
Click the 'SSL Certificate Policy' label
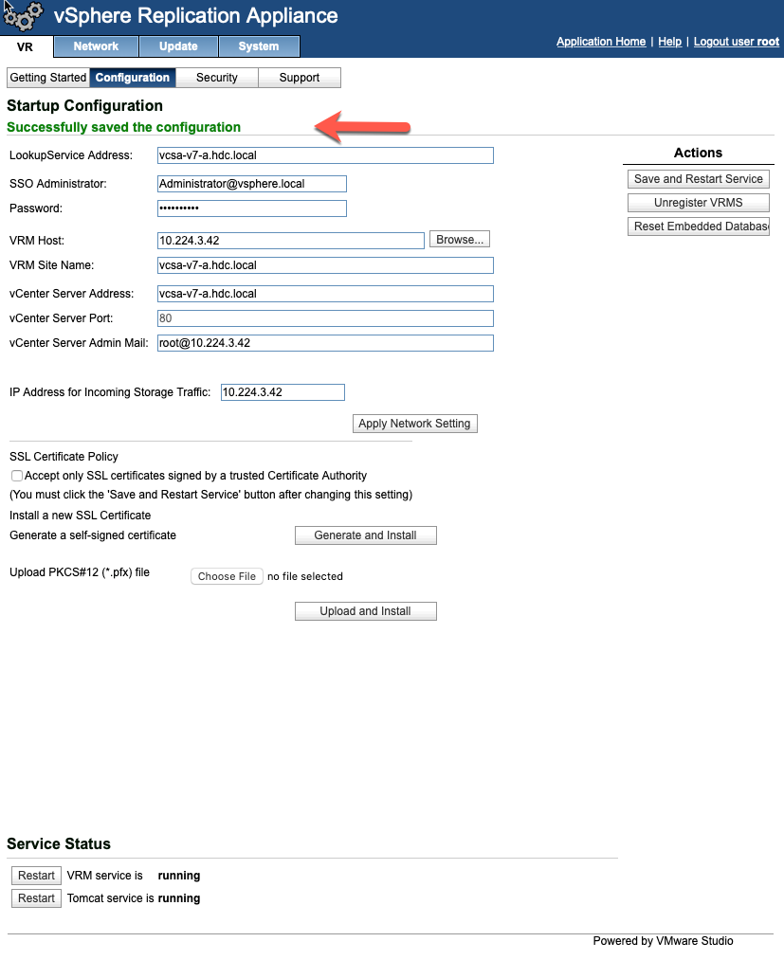click(x=64, y=457)
